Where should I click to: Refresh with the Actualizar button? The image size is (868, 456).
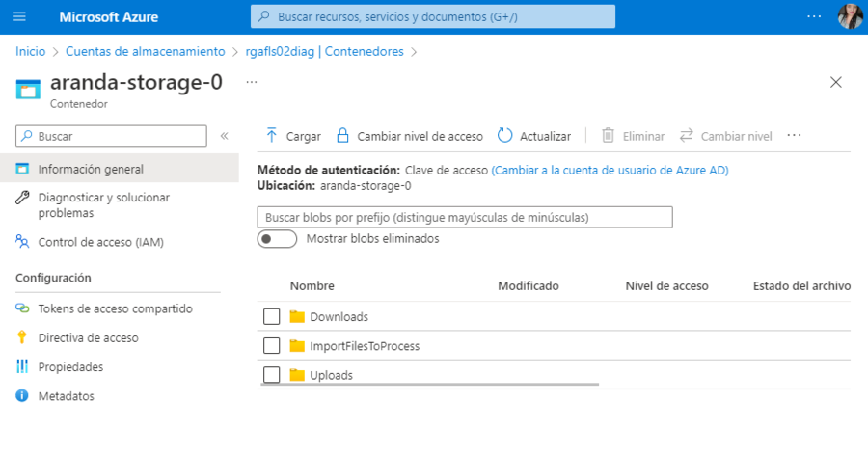(x=534, y=136)
